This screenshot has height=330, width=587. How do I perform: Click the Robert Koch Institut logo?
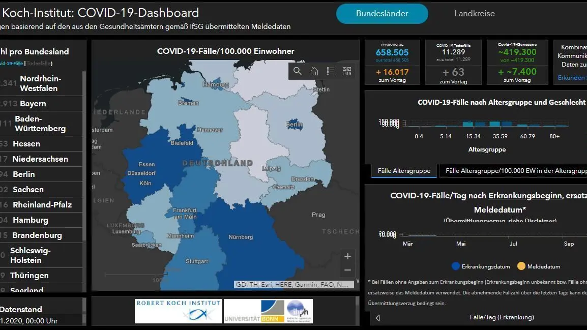178,311
